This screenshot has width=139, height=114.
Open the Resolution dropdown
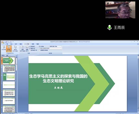click(56, 46)
